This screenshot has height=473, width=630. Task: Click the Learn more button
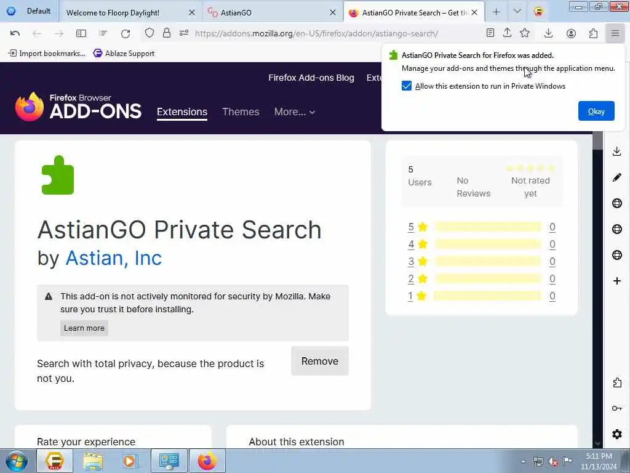[x=84, y=328]
